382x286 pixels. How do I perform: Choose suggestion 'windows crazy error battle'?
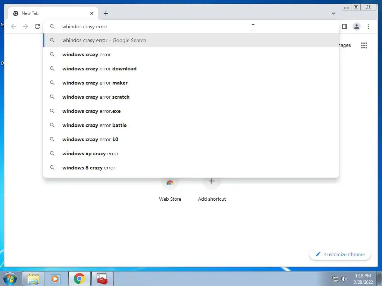click(x=191, y=125)
